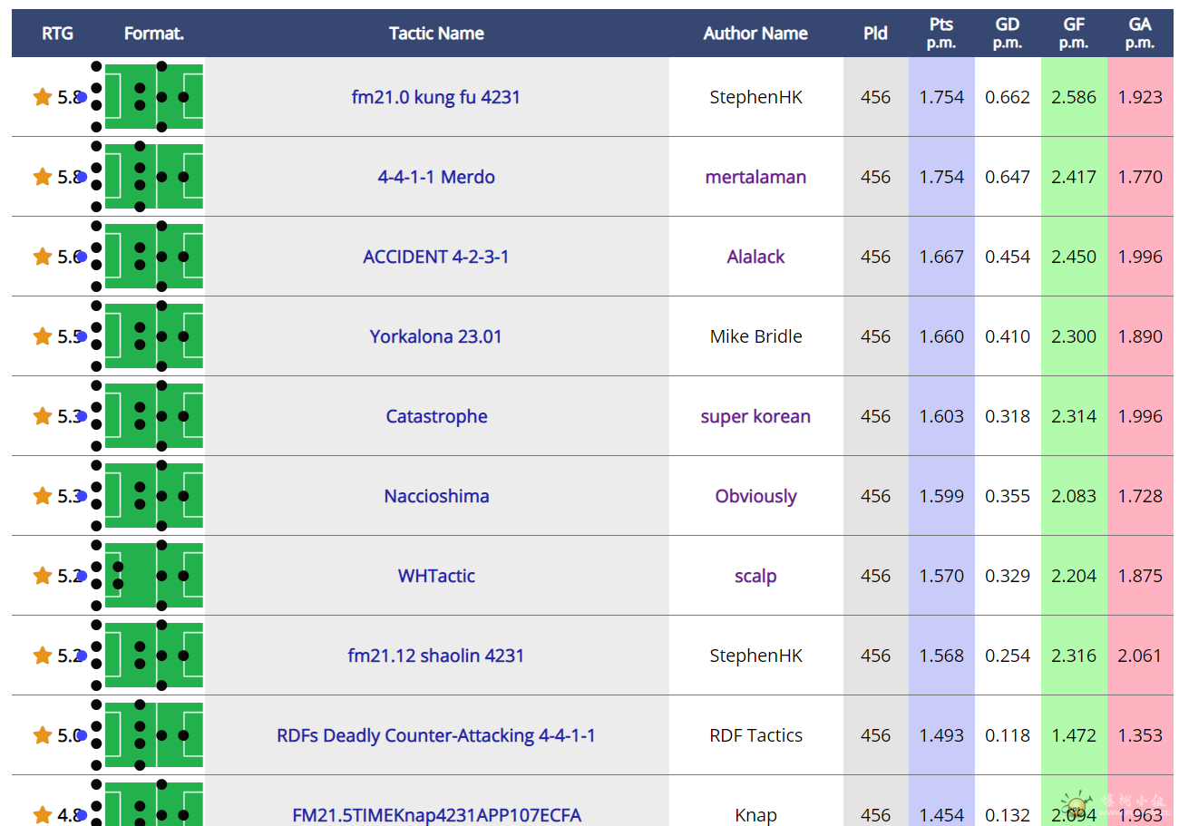This screenshot has width=1179, height=826.
Task: Click author name Knap
Action: [755, 815]
